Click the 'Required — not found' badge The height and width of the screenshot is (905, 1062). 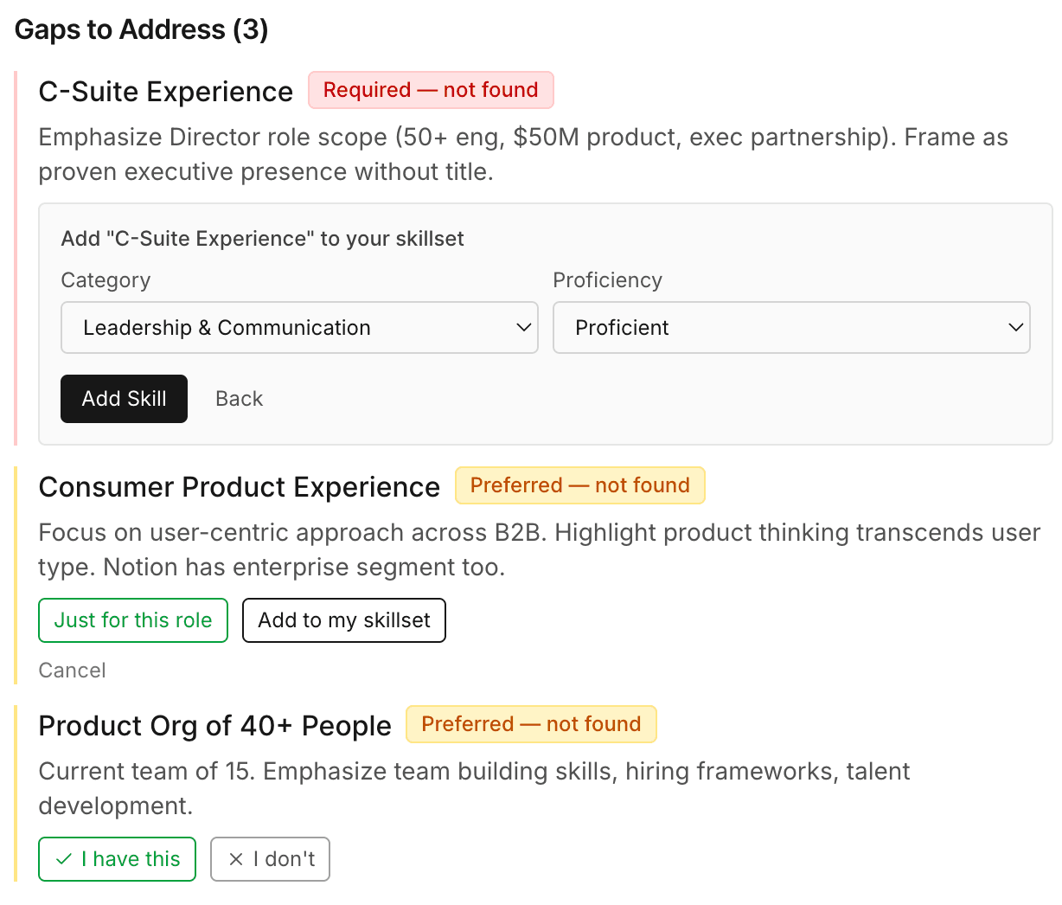coord(431,89)
